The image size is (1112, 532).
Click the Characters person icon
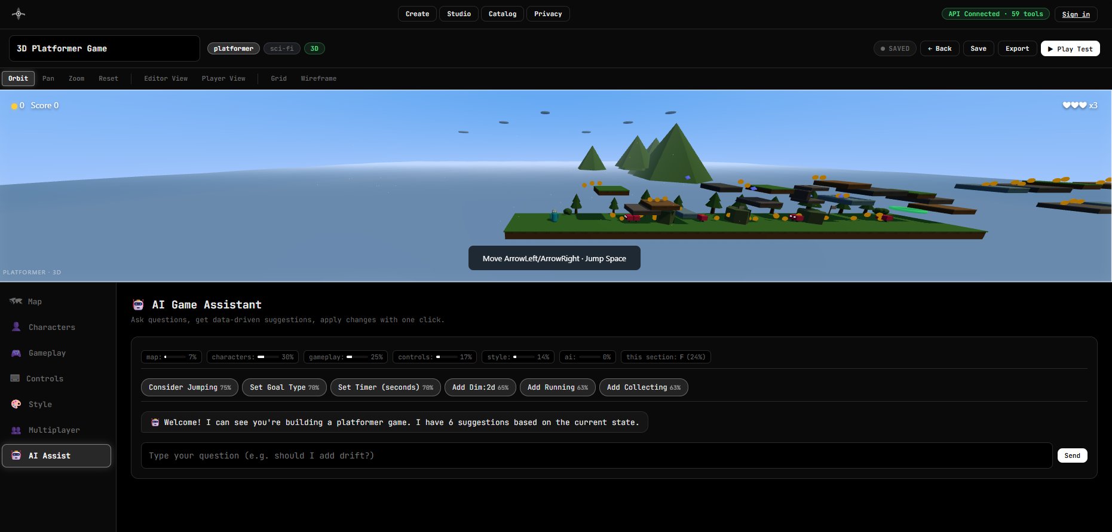(x=16, y=327)
